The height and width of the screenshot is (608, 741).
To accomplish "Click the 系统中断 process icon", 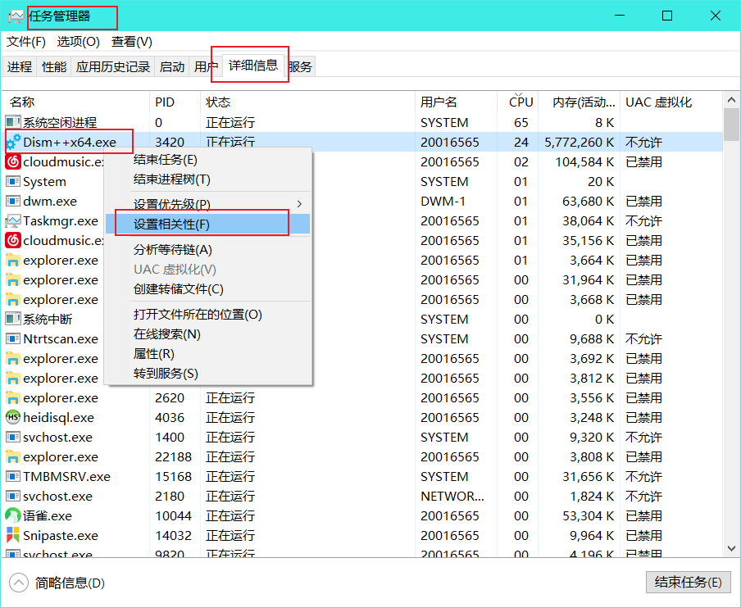I will (x=13, y=320).
